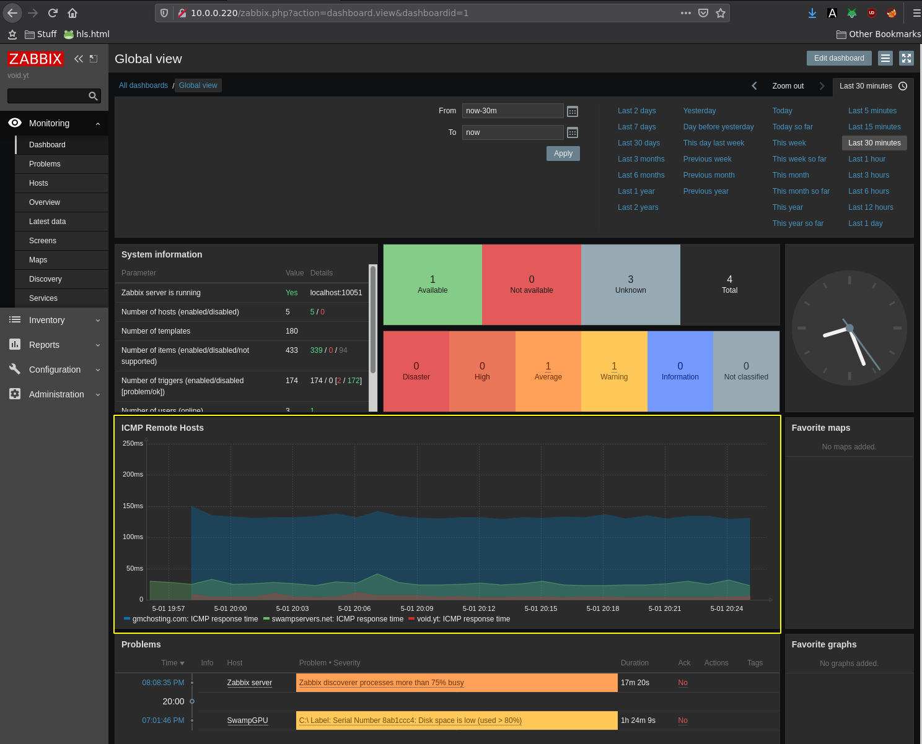
Task: Open Zabbix discoverer processes problem link
Action: click(382, 683)
